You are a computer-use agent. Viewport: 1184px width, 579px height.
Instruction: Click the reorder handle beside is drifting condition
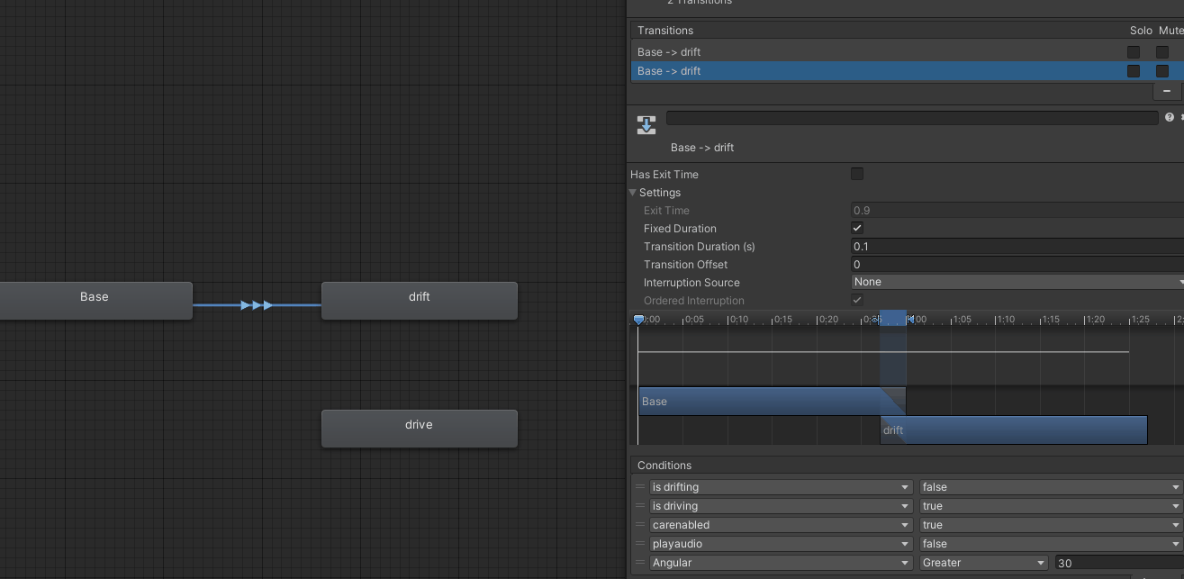(641, 486)
